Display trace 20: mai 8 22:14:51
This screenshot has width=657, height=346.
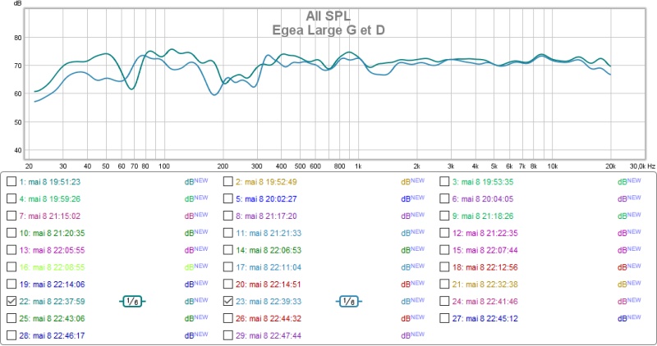pos(228,284)
